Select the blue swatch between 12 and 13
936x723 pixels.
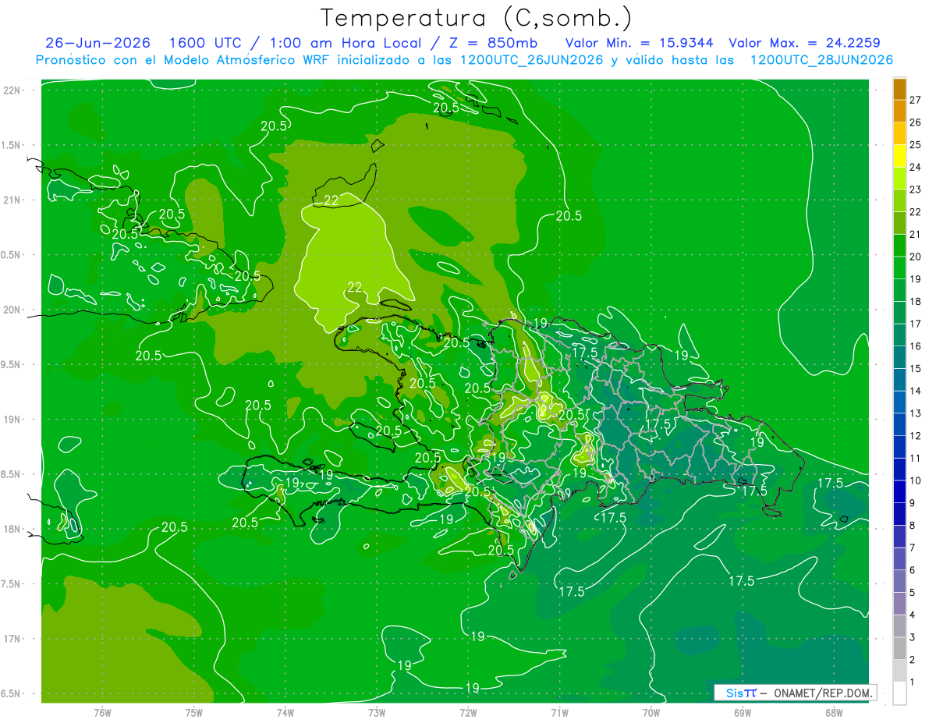(x=899, y=424)
